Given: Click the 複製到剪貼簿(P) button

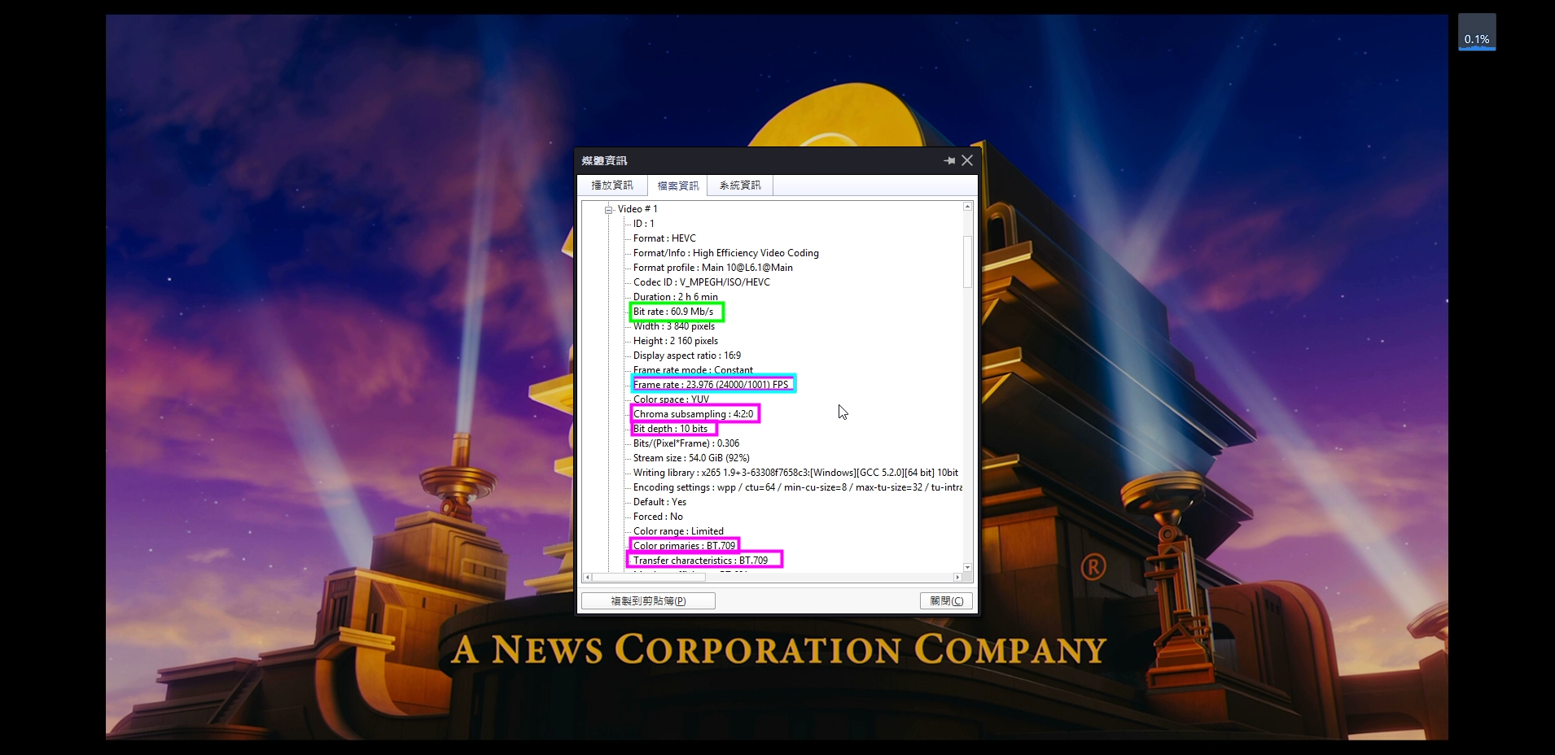Looking at the screenshot, I should [648, 601].
